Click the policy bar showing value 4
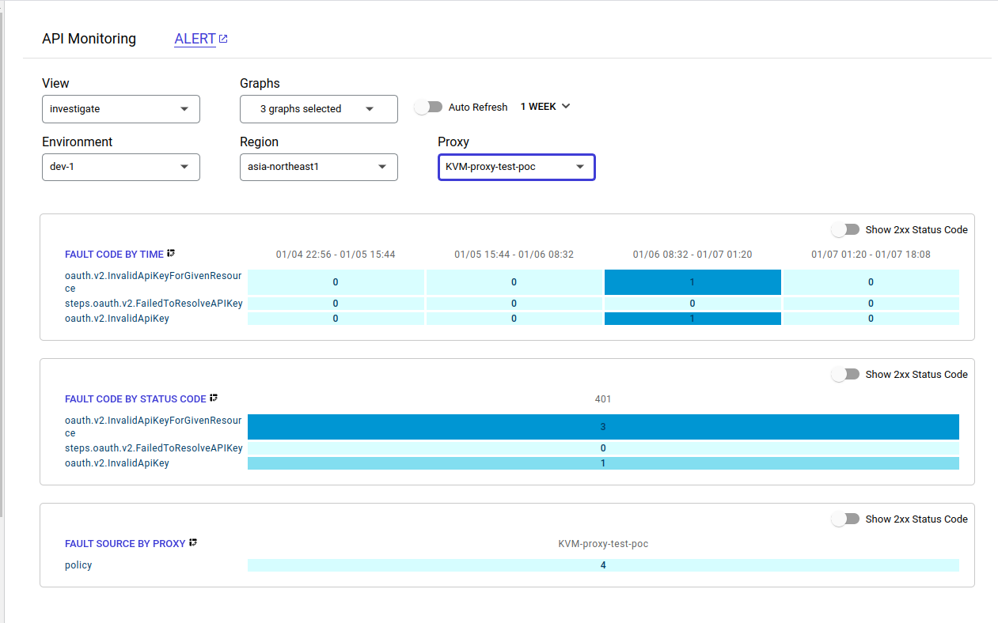Viewport: 998px width, 623px height. coord(603,565)
